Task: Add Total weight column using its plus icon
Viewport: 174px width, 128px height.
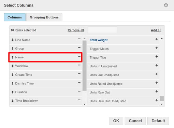Action: [x=157, y=39]
